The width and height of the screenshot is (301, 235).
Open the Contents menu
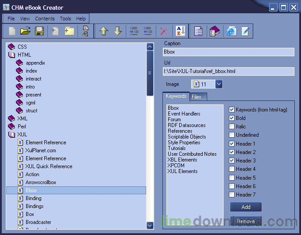click(x=45, y=19)
